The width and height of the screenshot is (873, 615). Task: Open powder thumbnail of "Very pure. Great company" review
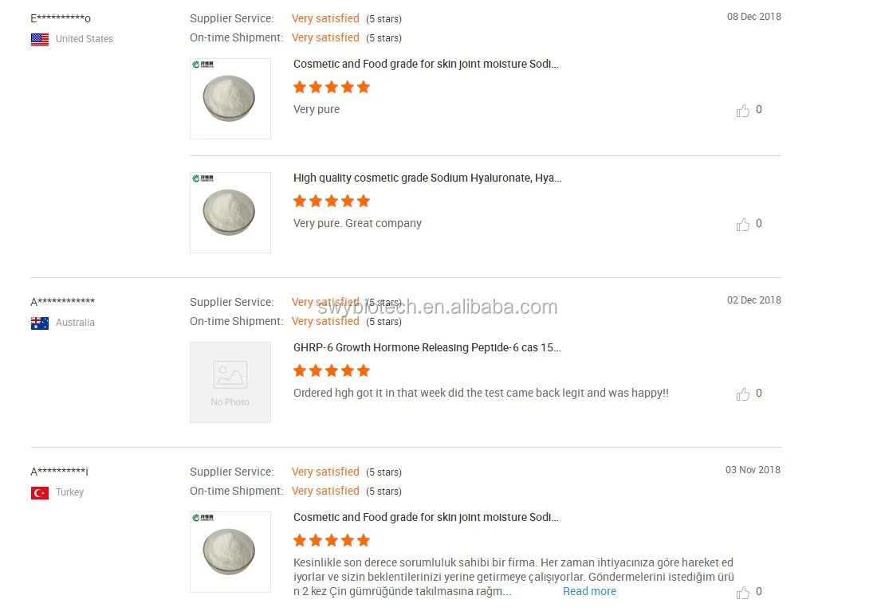pyautogui.click(x=230, y=213)
